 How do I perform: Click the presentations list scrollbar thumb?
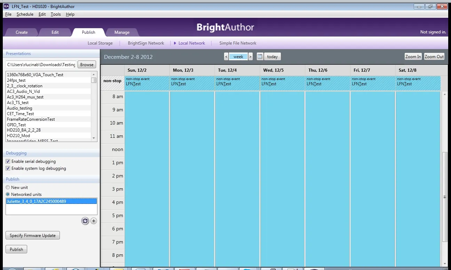(94, 80)
